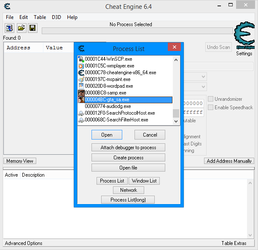Click address table scrollbar down arrow
This screenshot has width=258, height=250.
pos(250,235)
